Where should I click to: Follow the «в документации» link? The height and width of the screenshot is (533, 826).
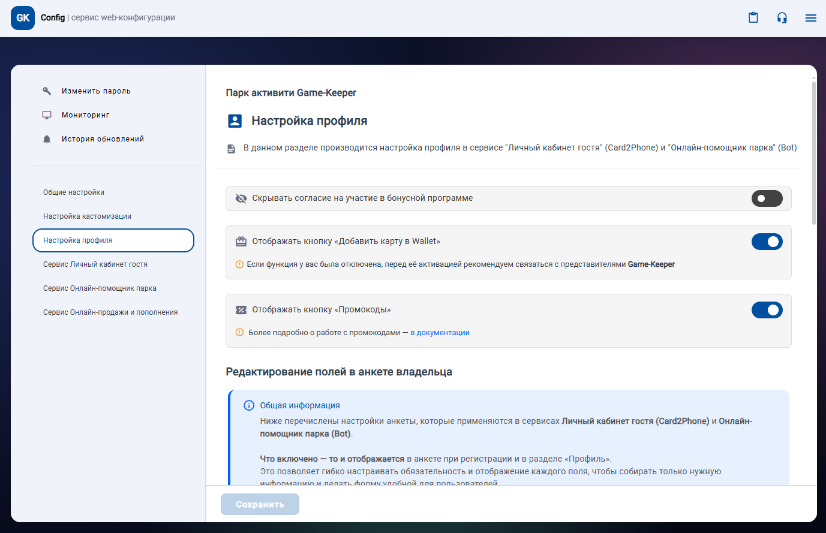[x=440, y=333]
